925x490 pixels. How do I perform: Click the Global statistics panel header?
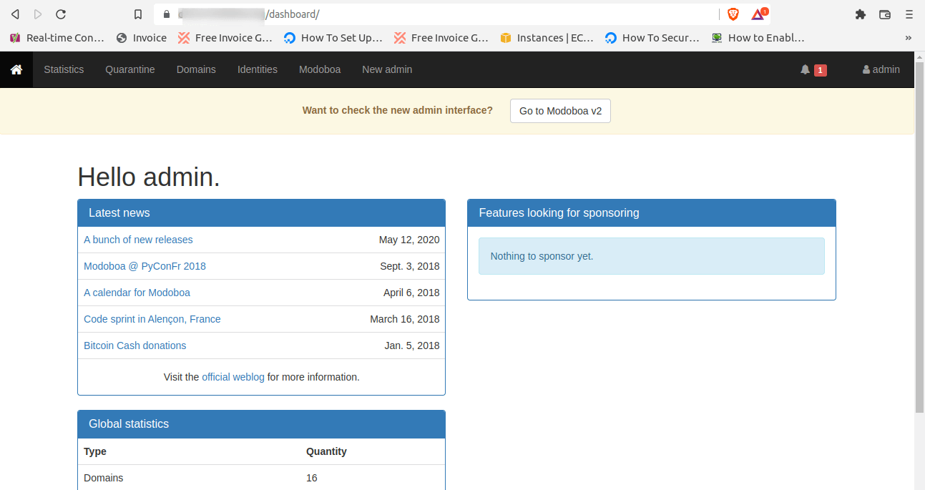point(261,424)
